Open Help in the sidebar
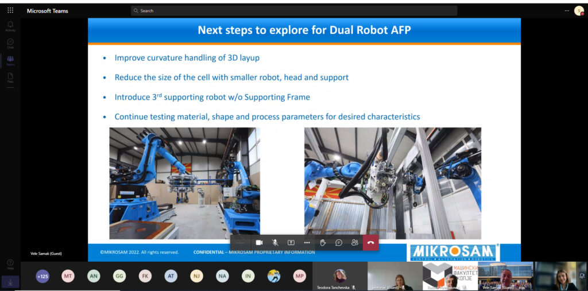588x291 pixels. click(10, 264)
